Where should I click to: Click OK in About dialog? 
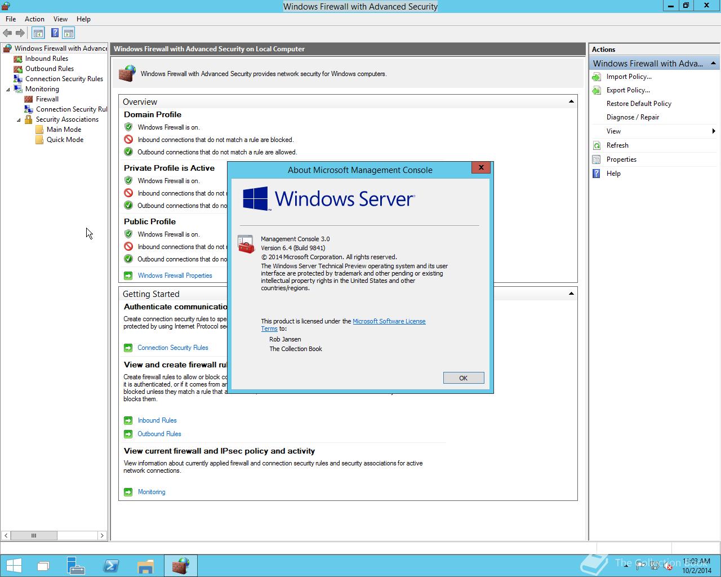pyautogui.click(x=464, y=378)
